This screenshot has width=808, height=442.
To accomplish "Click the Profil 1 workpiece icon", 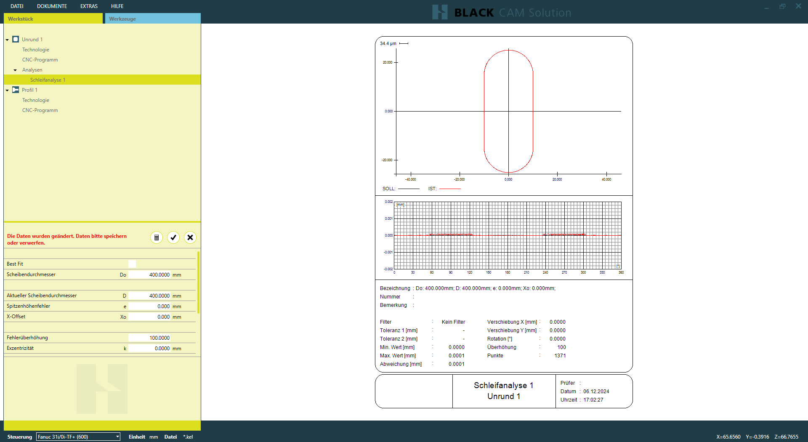I will (16, 90).
